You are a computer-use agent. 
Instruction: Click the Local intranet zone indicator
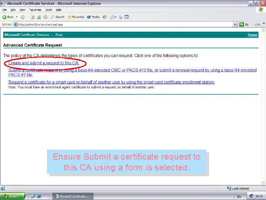238,188
